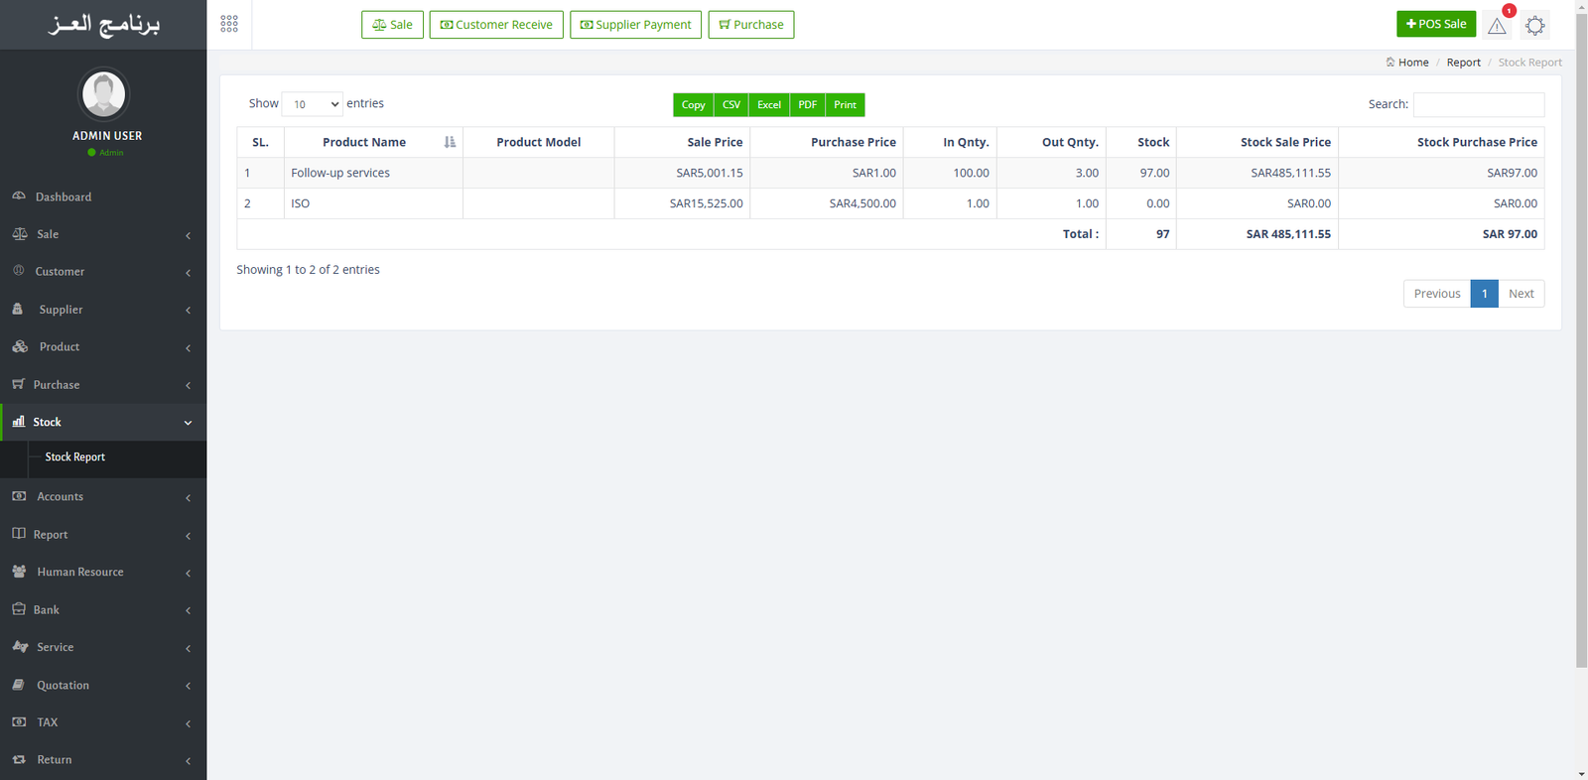Open the settings gear icon
This screenshot has width=1588, height=780.
1534,26
